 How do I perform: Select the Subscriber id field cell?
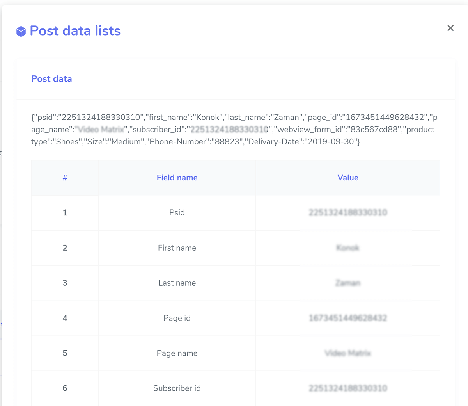(x=177, y=388)
